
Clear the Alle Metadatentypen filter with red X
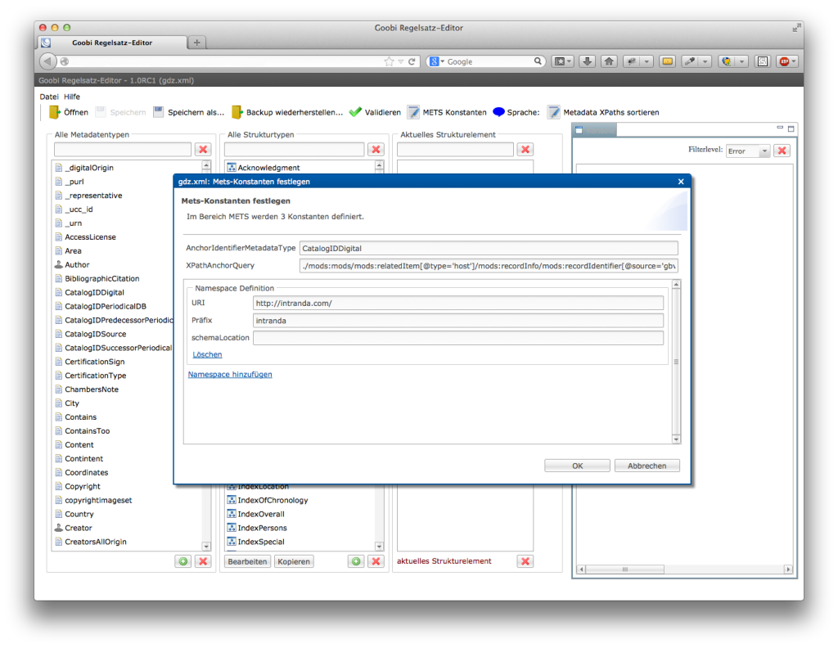(x=203, y=150)
